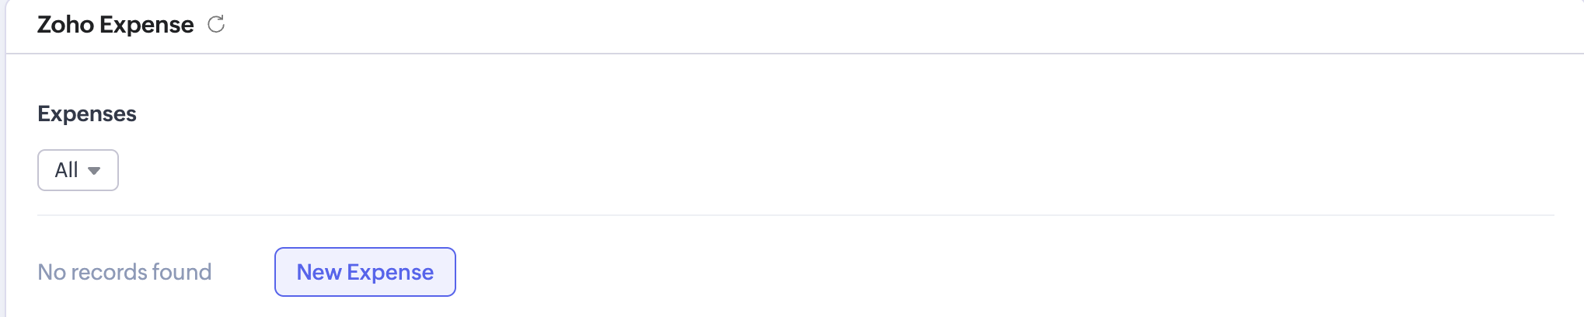Click the downward triangle next to All
The image size is (1584, 317).
point(94,171)
